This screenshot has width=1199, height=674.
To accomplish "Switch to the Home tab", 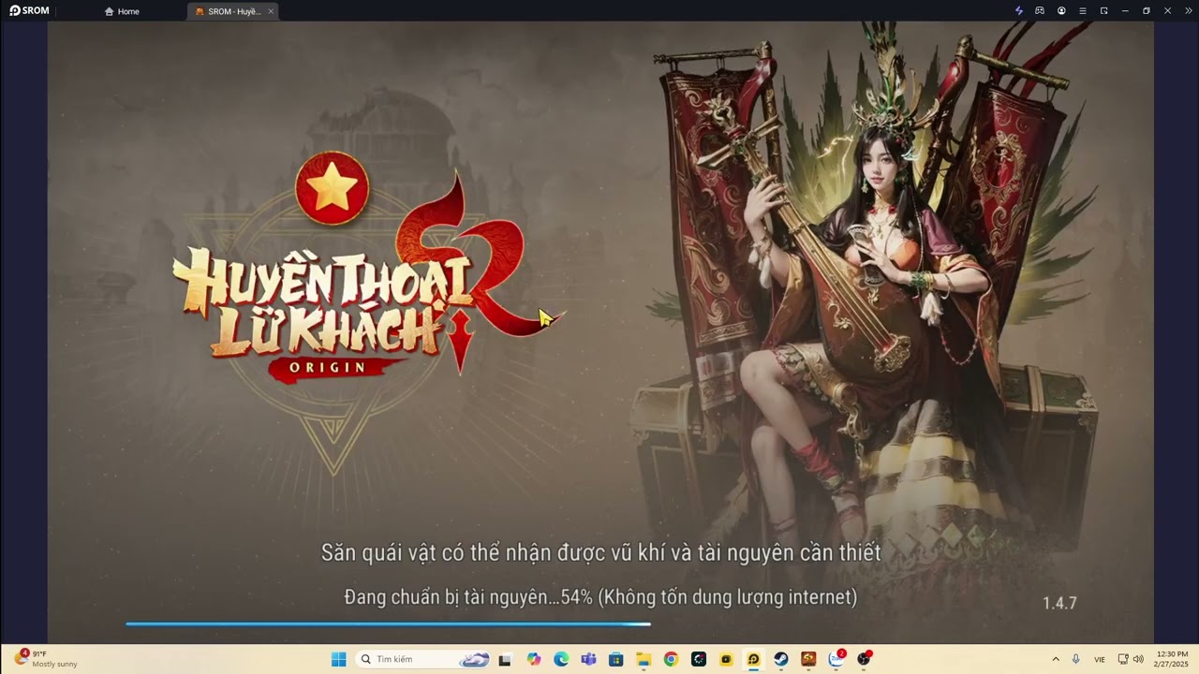I will click(x=122, y=11).
